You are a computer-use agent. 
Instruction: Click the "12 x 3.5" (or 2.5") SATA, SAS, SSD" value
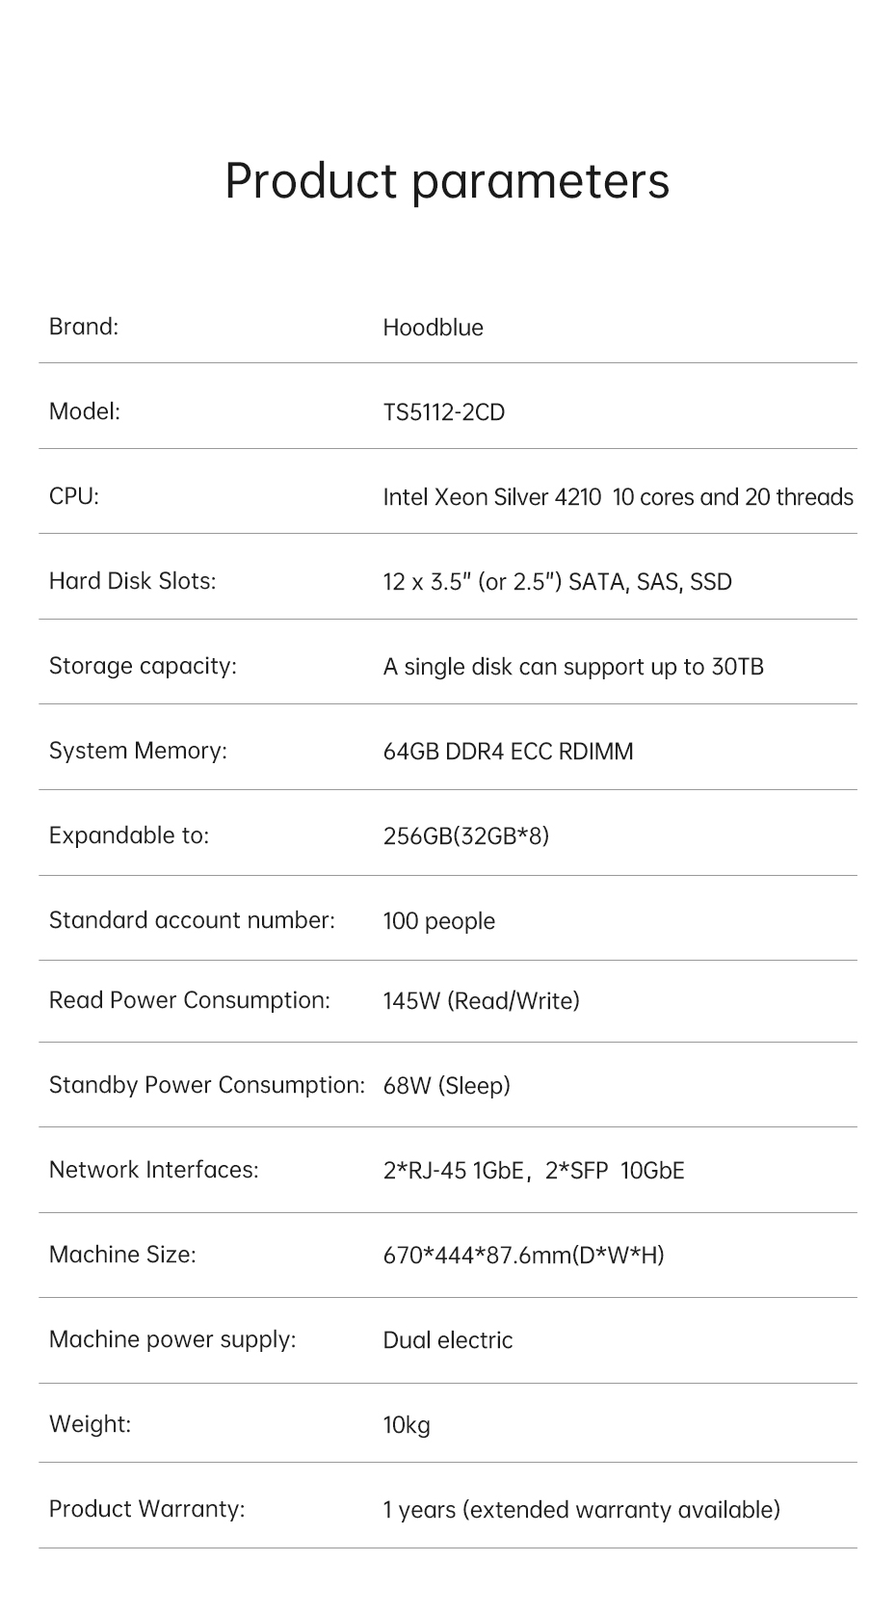(x=557, y=582)
